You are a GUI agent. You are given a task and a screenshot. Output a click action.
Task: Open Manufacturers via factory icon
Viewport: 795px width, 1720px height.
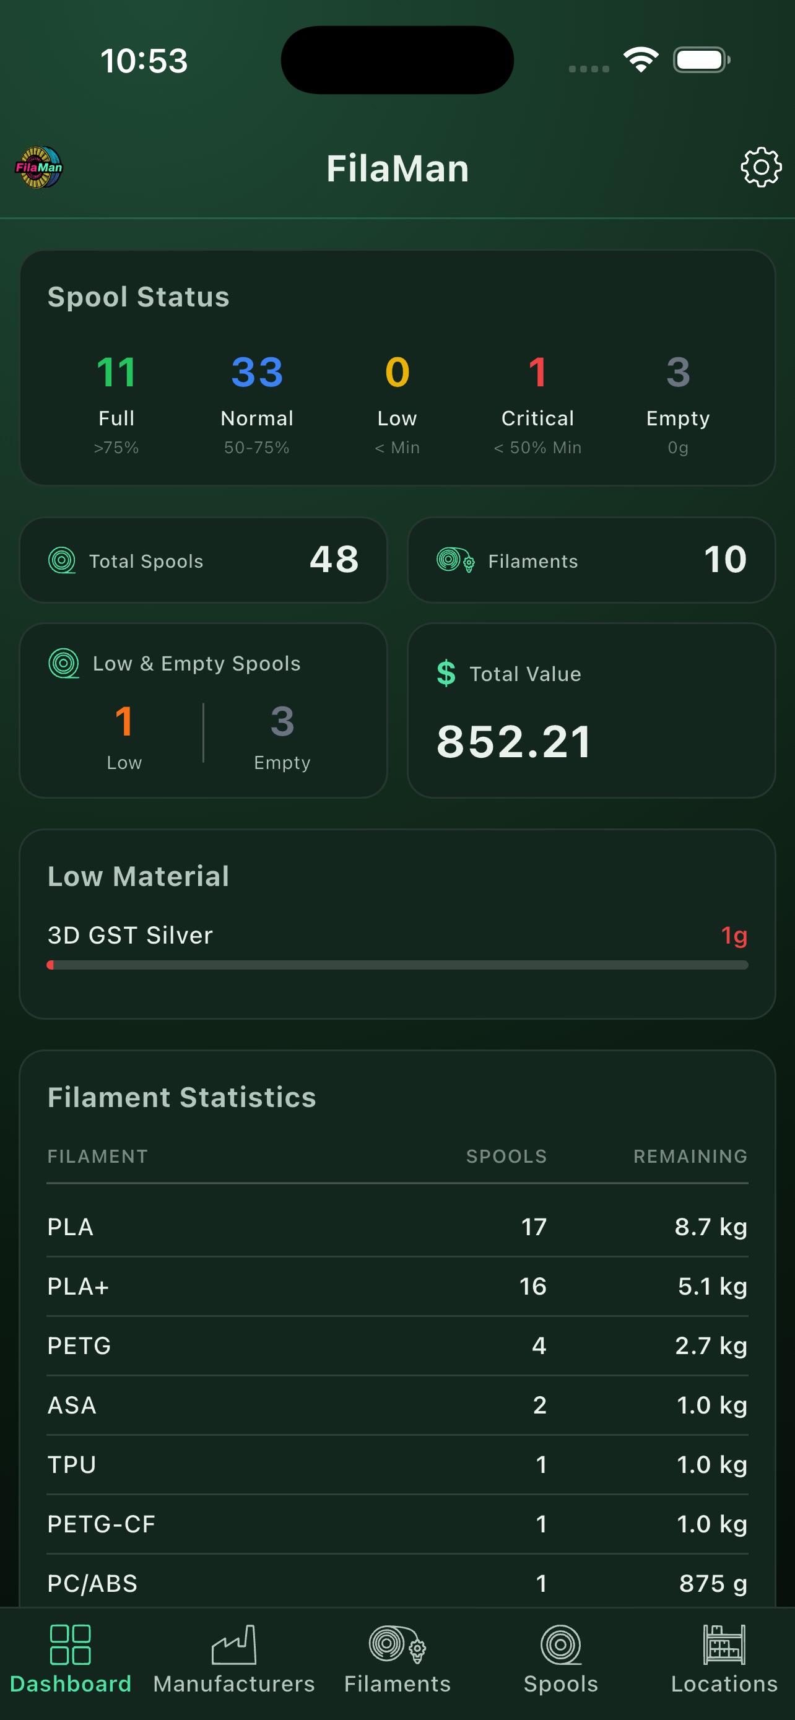click(x=235, y=1646)
